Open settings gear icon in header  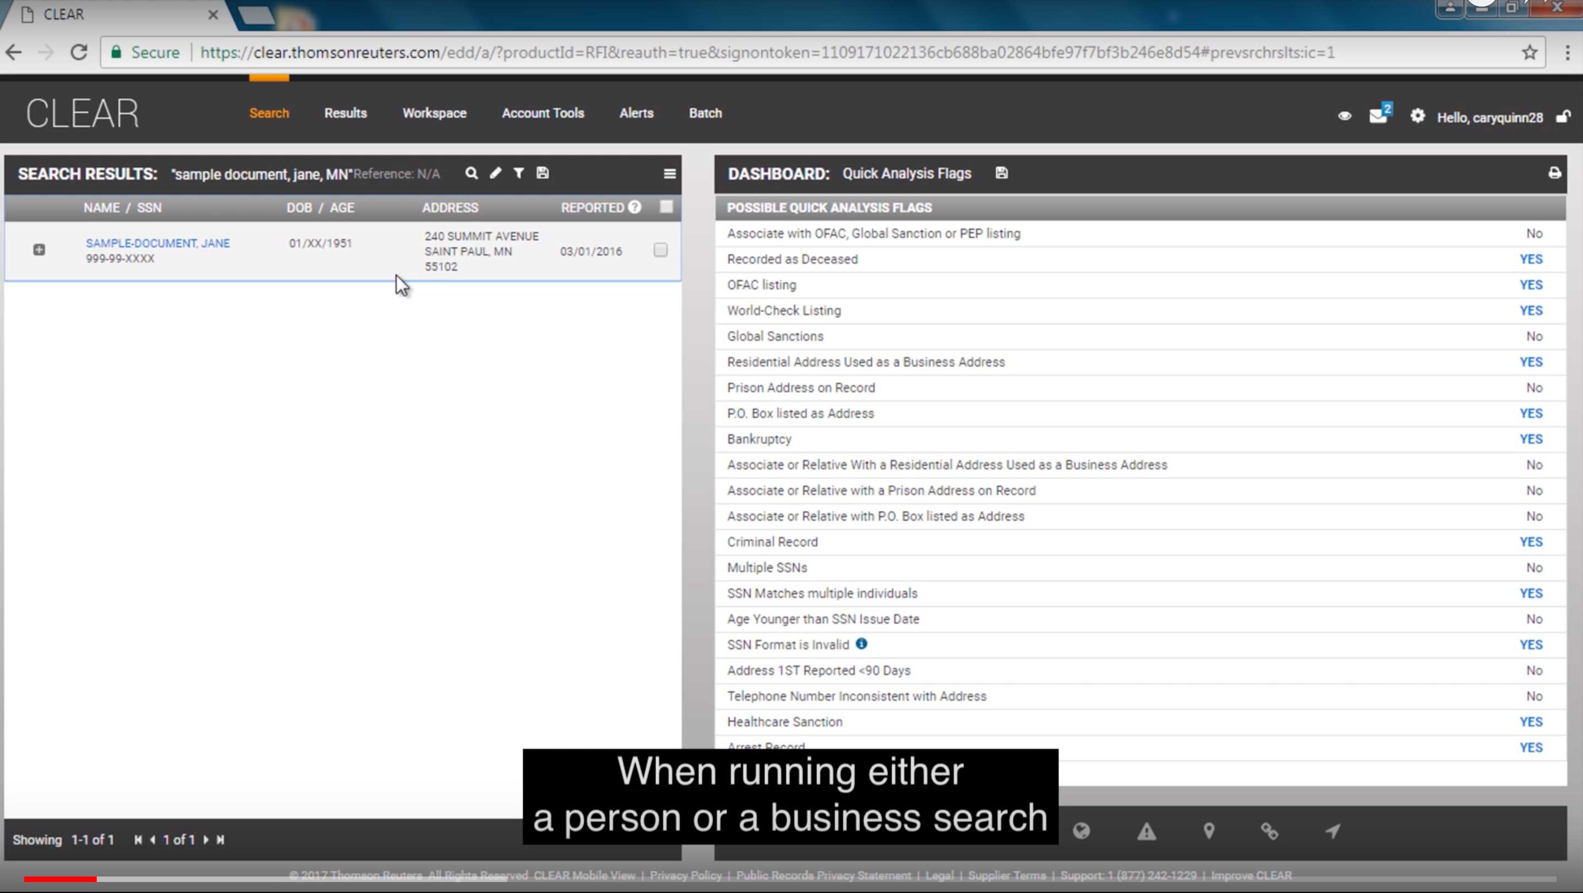point(1417,116)
